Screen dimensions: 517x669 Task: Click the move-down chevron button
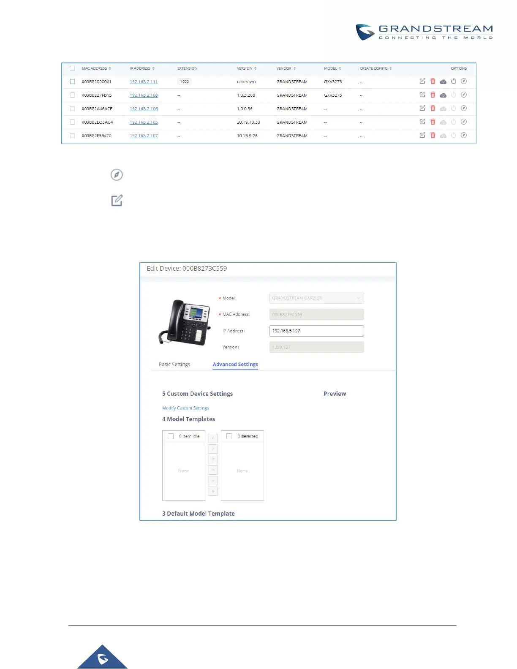[213, 481]
